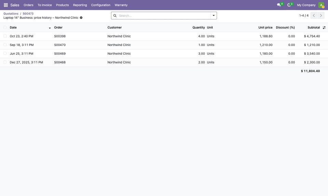328x196 pixels.
Task: Open S00473 breadcrumb link
Action: (x=28, y=14)
